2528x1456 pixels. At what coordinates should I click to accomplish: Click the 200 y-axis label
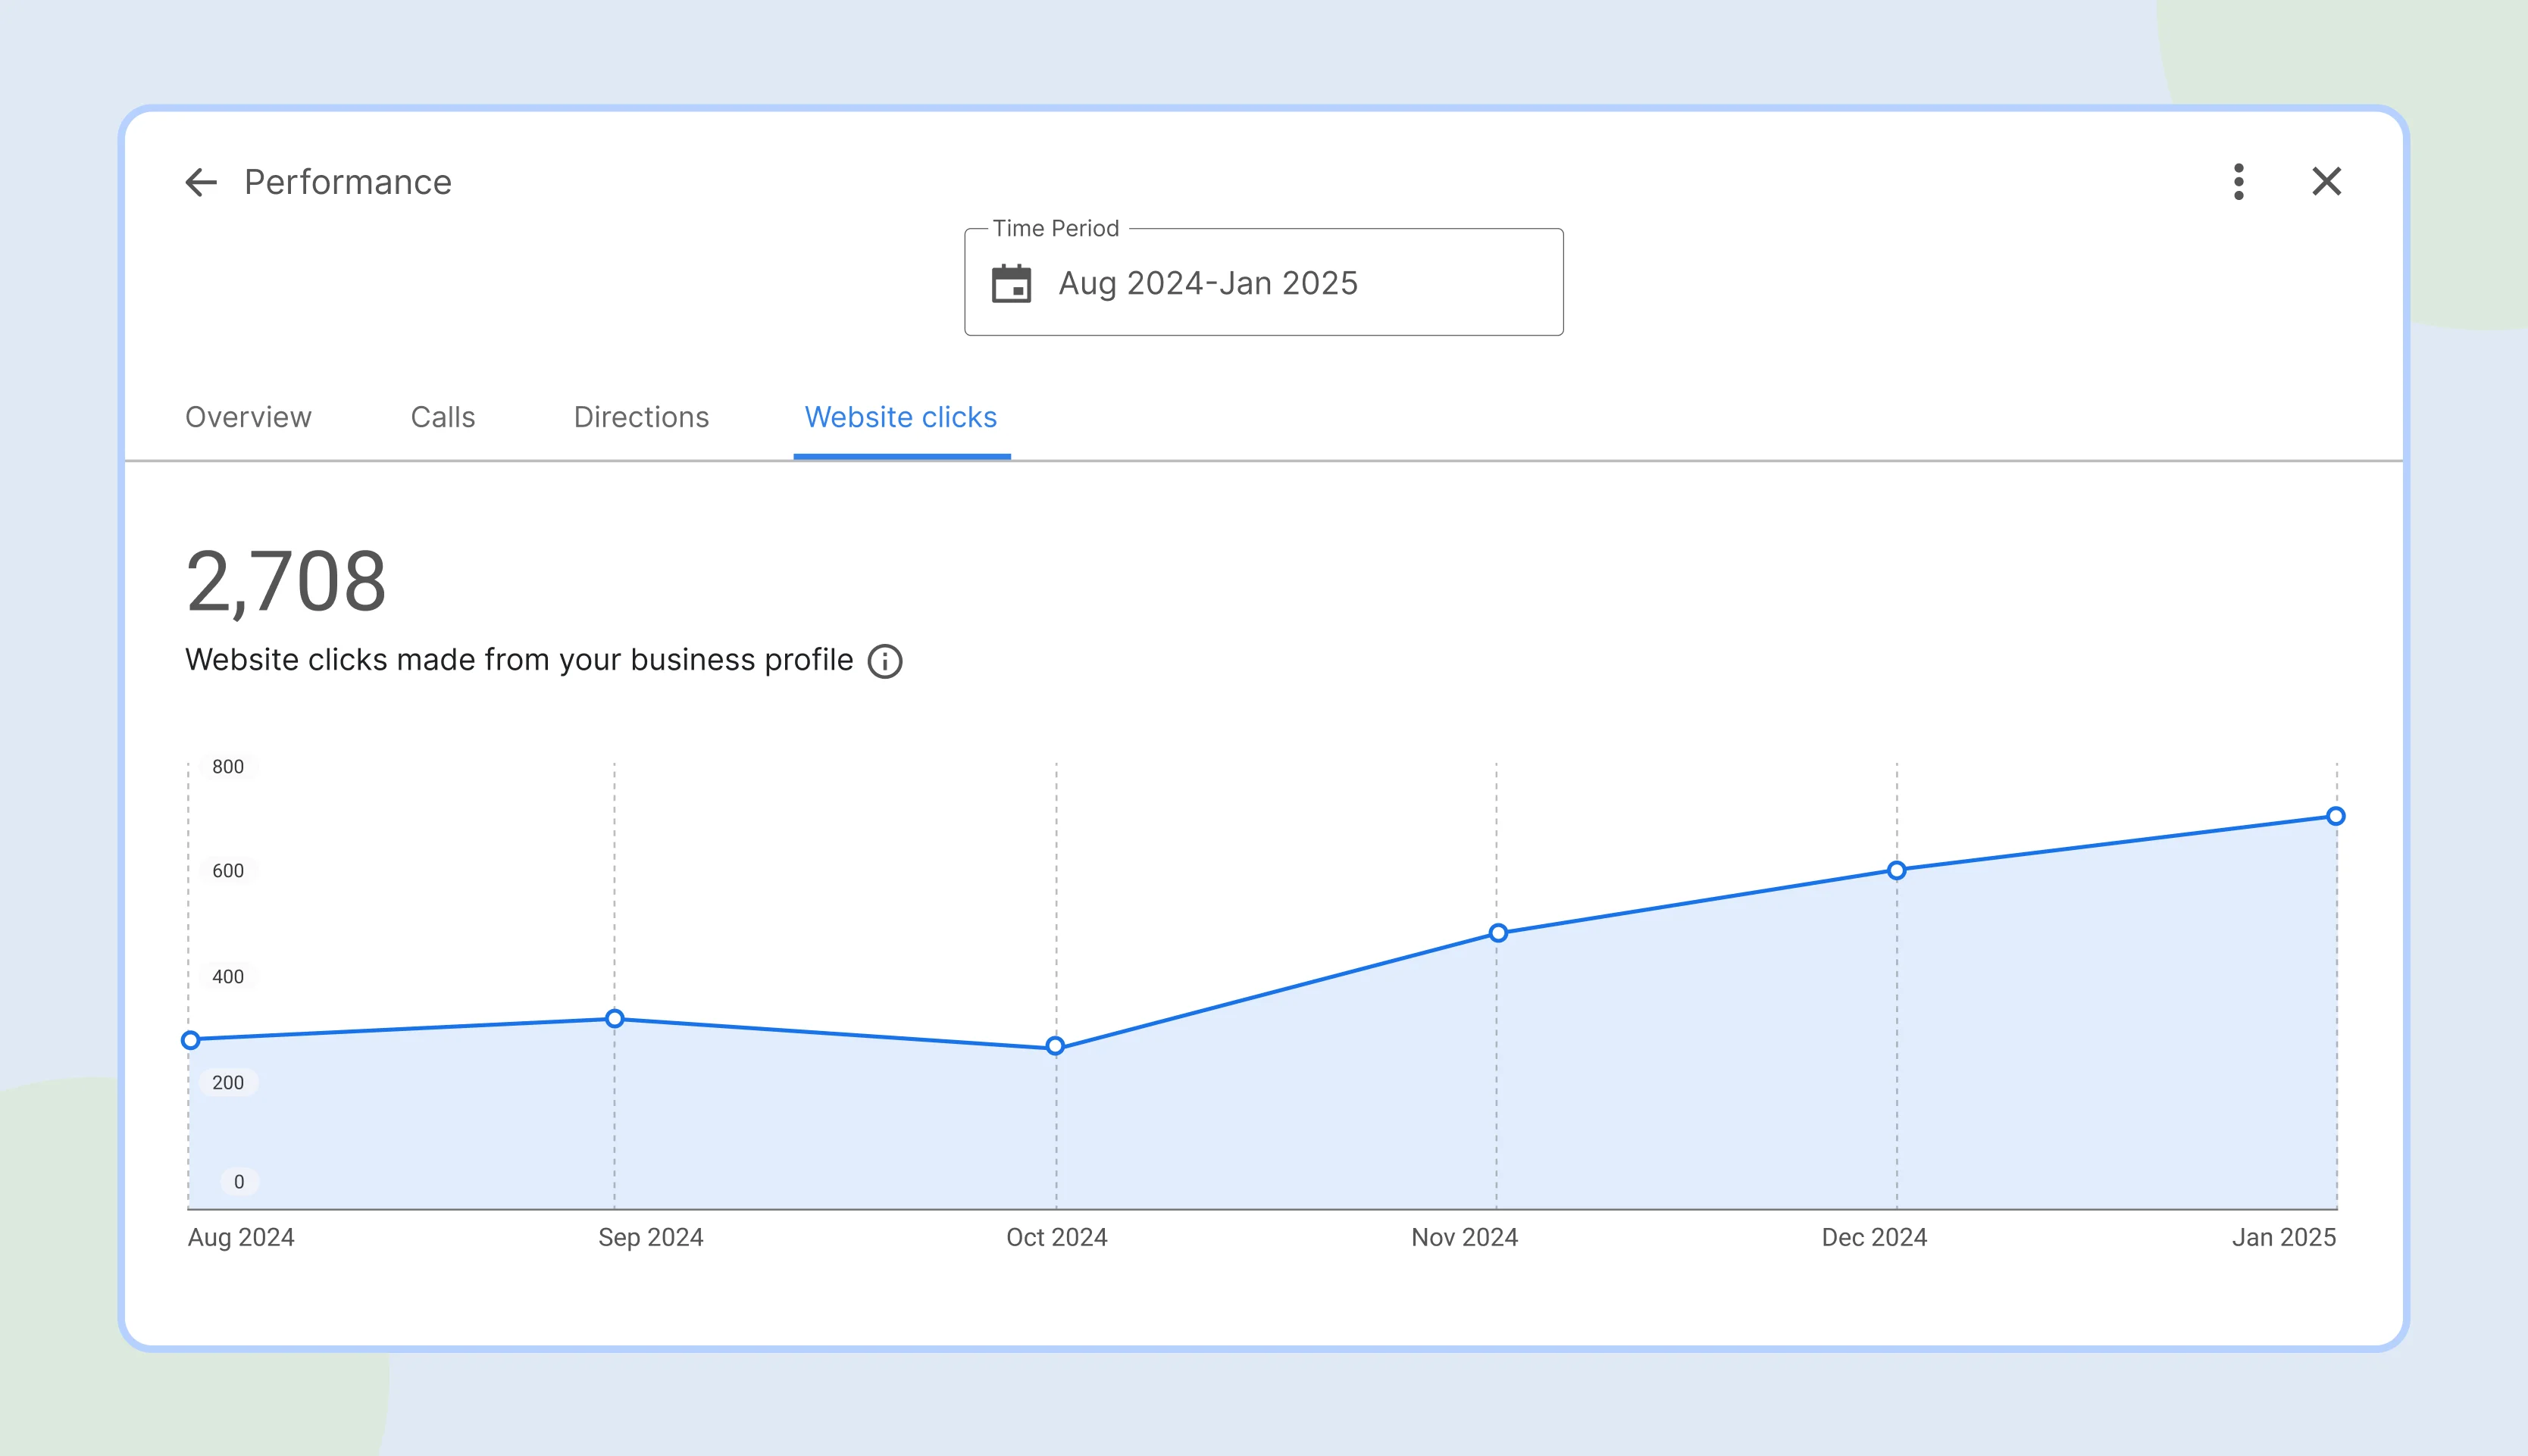[x=228, y=1083]
